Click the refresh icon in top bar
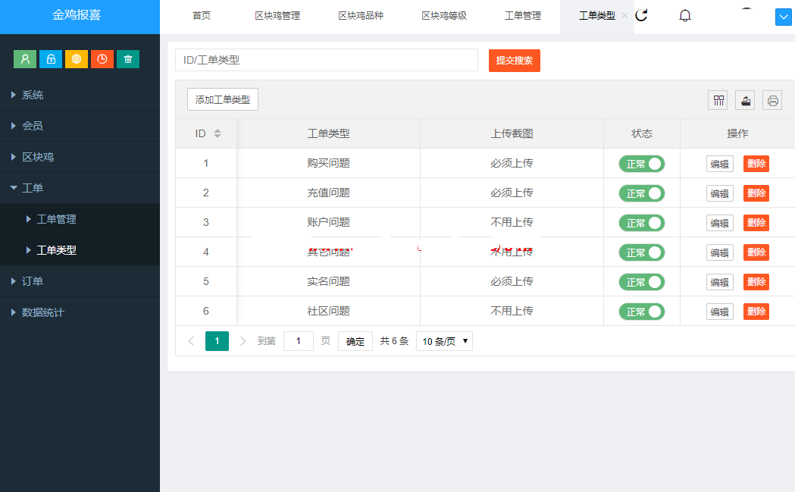This screenshot has width=795, height=492. 642,14
